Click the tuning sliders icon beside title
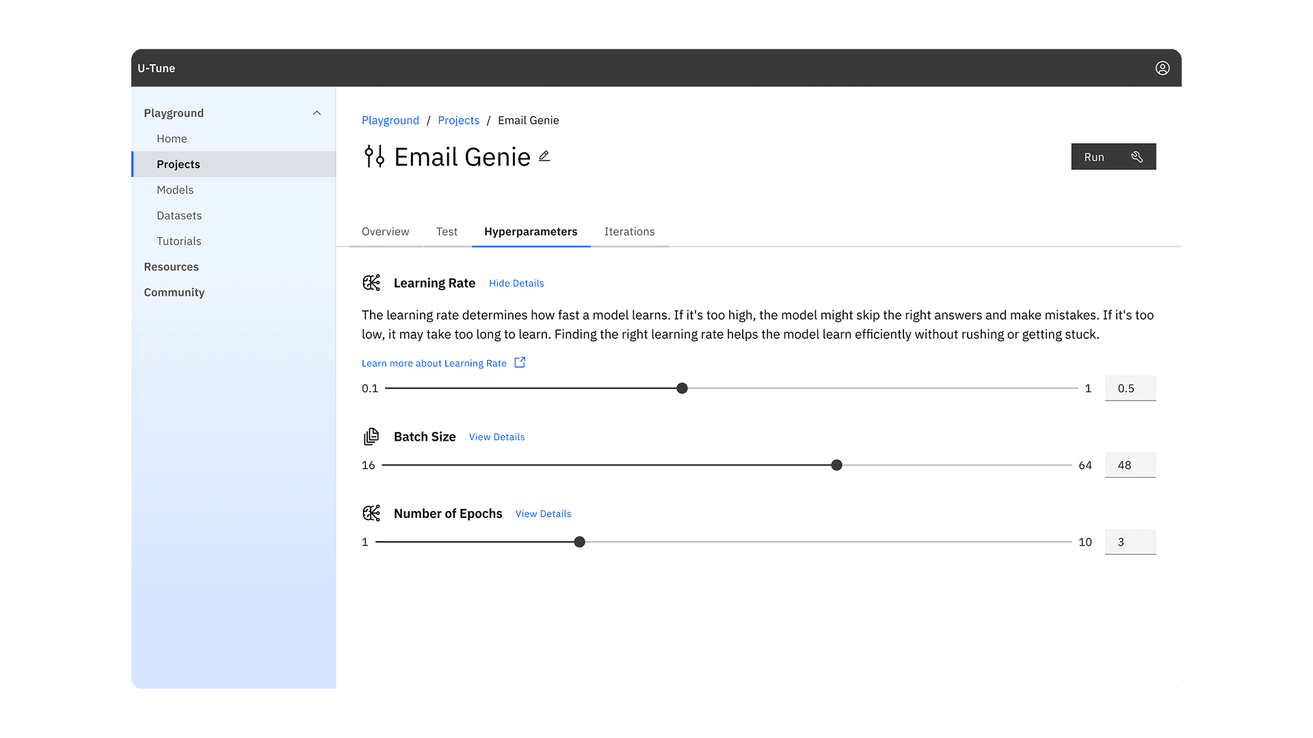1313x738 pixels. [374, 156]
